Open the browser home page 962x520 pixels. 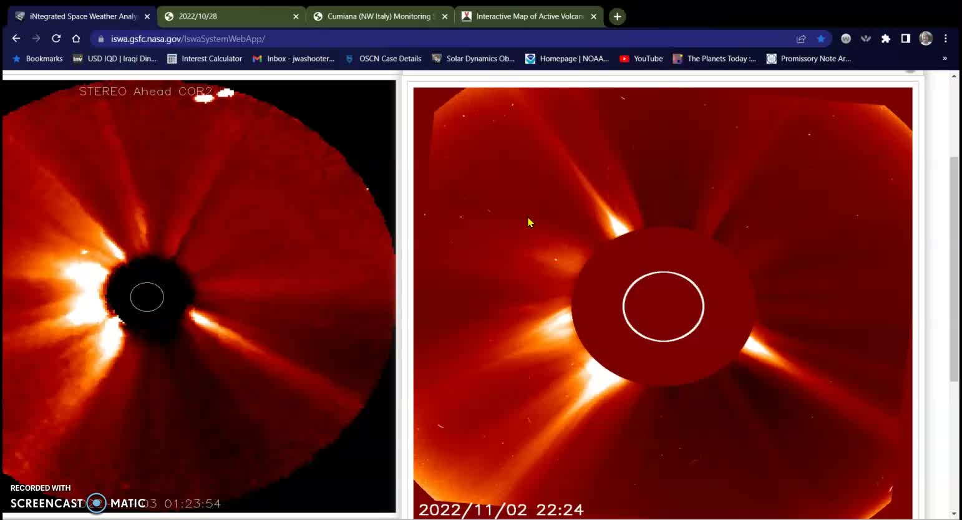click(x=76, y=39)
